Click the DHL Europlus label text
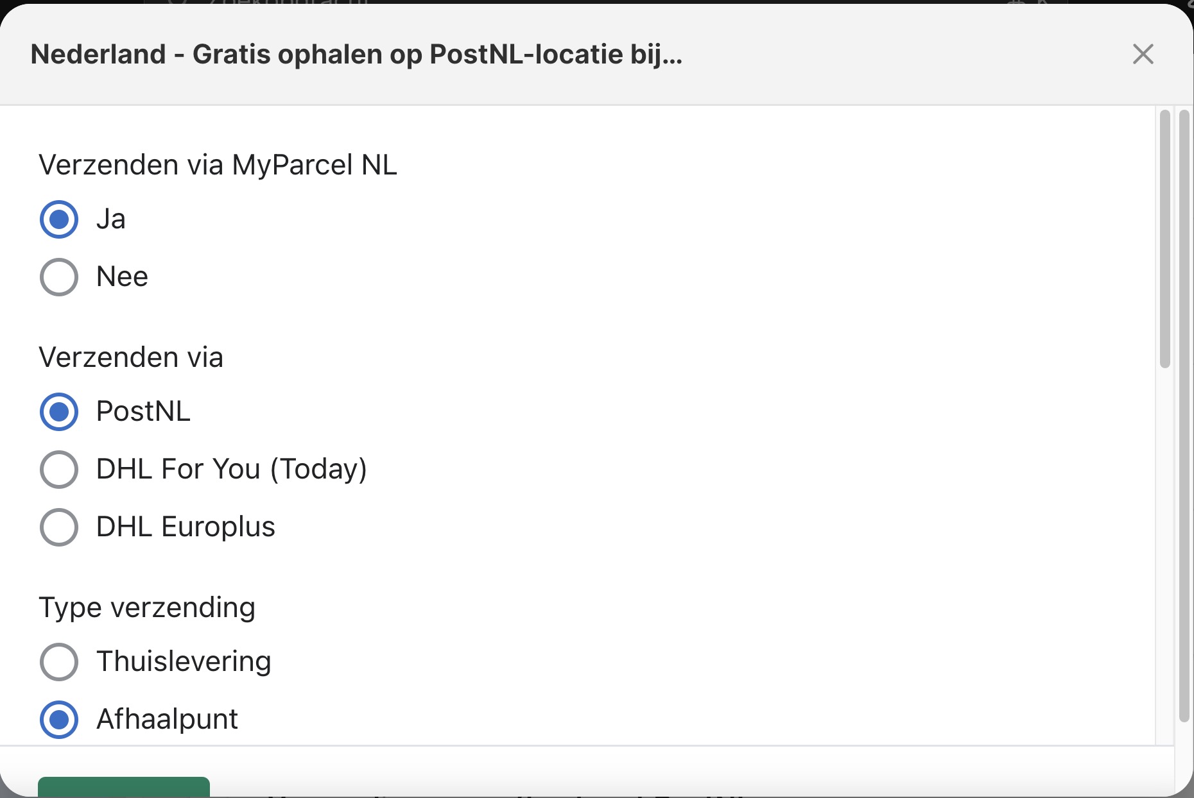Screen dimensions: 1194x798 (x=185, y=527)
